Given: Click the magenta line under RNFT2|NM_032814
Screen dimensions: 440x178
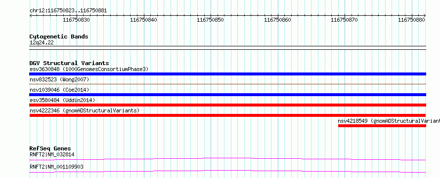Looking at the screenshot, I should coord(227,159).
